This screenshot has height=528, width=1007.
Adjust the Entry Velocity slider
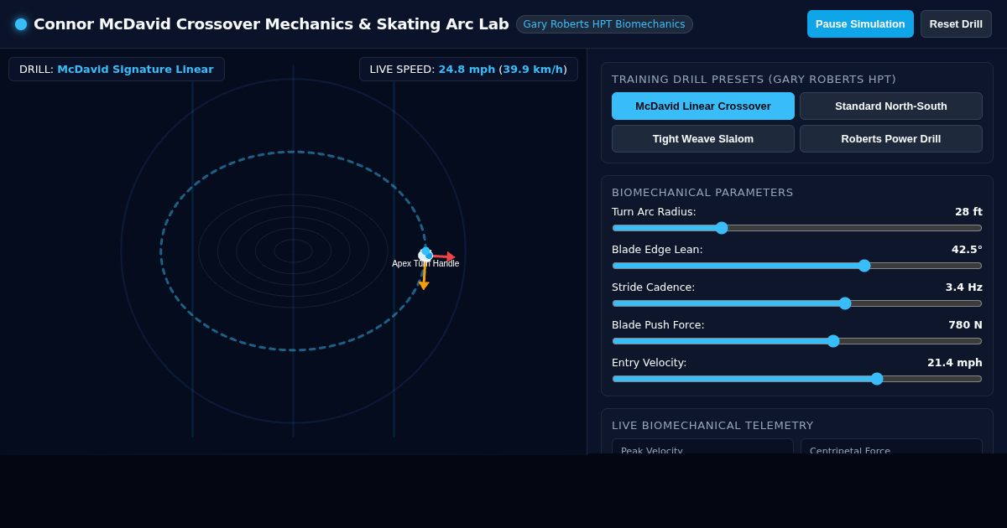pos(797,379)
